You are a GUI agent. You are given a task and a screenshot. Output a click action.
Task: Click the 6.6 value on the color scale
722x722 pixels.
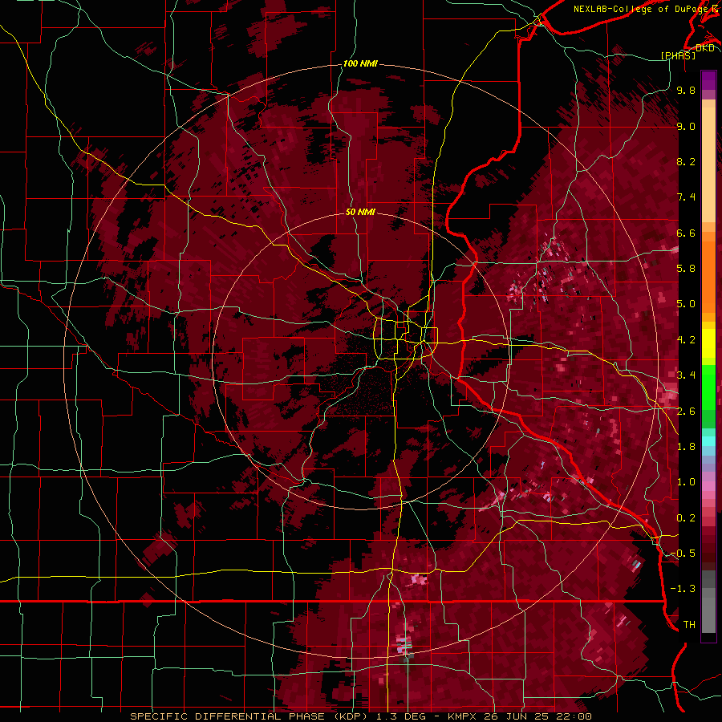686,233
